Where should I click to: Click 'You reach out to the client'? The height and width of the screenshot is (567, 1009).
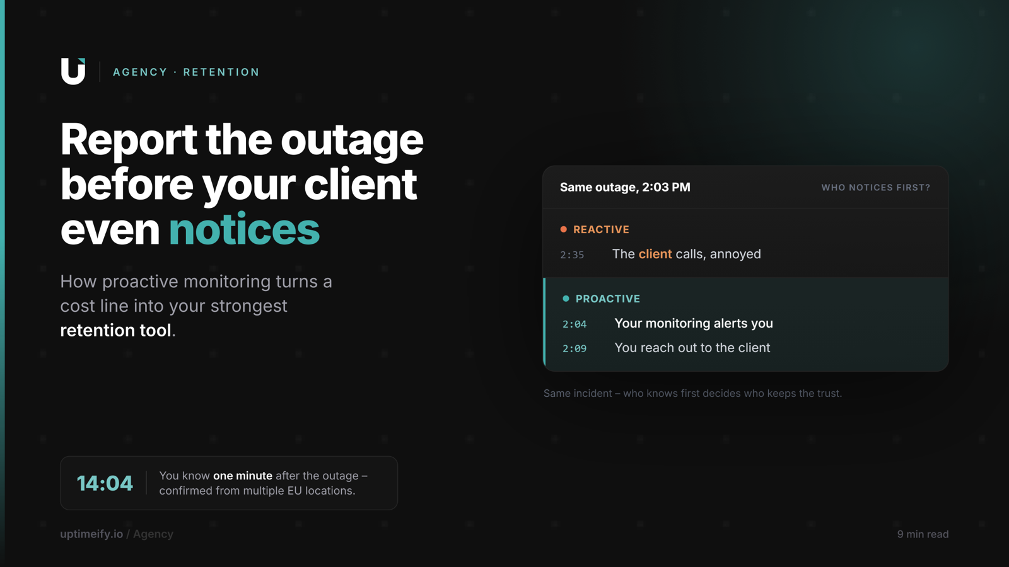(x=692, y=348)
